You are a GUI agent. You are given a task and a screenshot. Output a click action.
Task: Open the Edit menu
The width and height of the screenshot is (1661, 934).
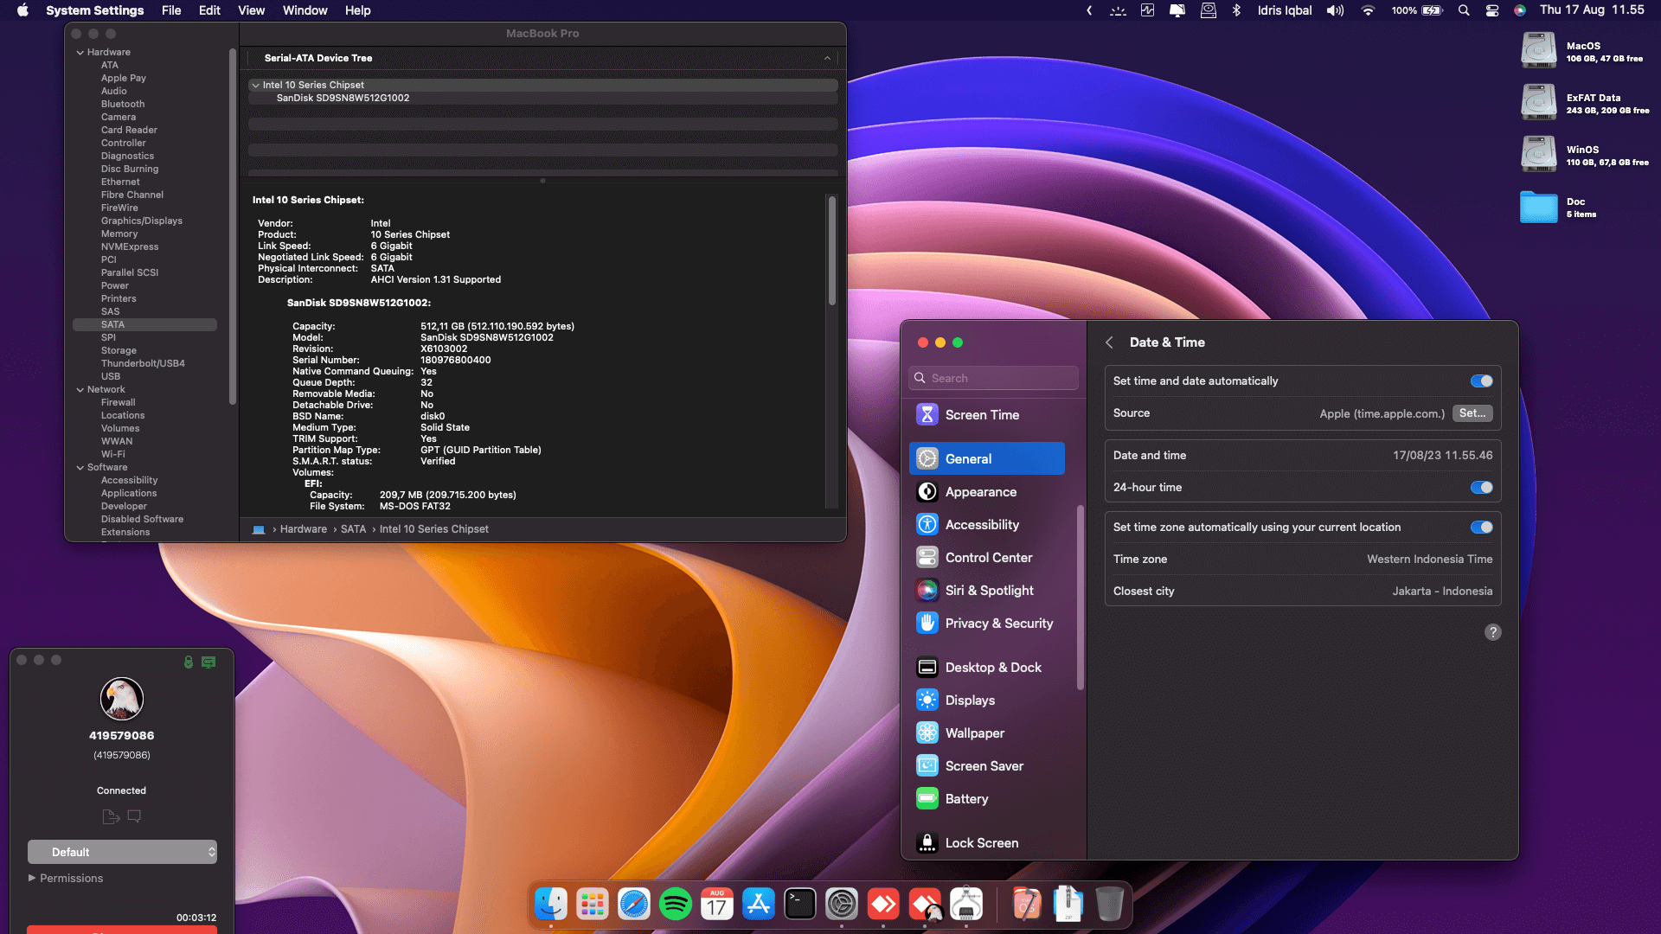point(209,10)
